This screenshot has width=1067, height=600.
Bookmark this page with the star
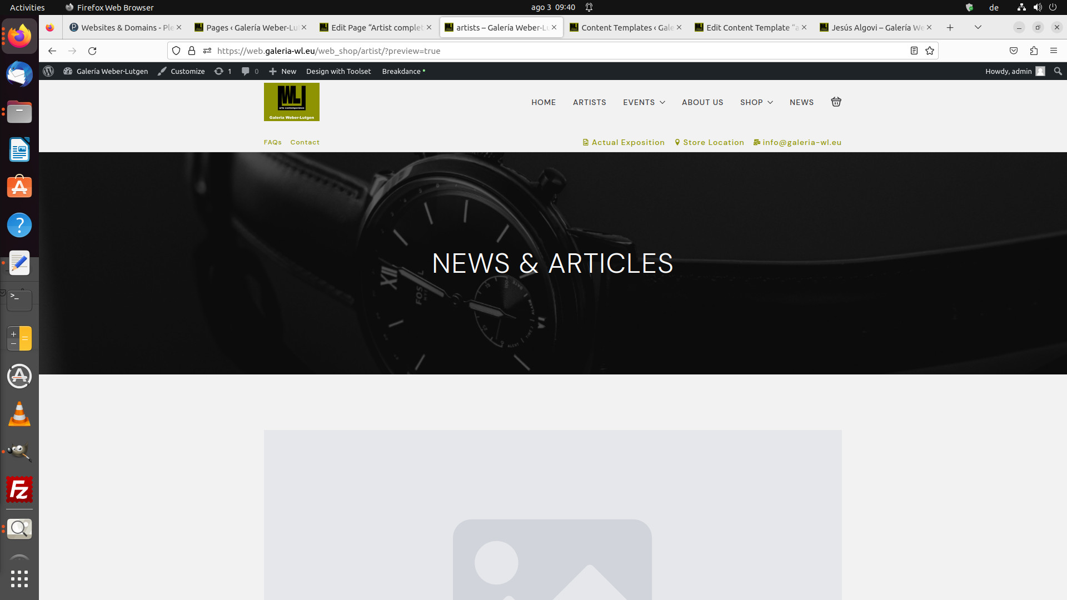930,51
